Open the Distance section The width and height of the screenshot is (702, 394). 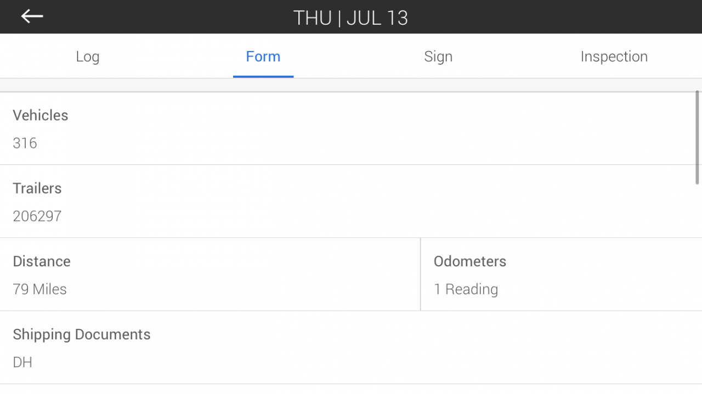(210, 275)
